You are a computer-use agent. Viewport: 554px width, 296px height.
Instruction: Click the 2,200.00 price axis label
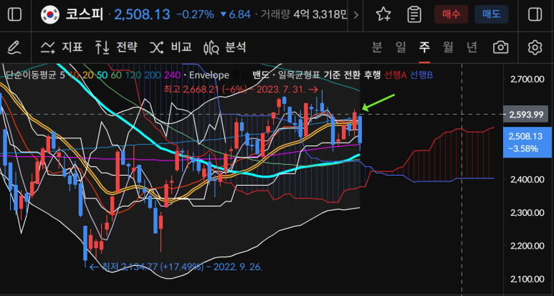[x=527, y=247]
